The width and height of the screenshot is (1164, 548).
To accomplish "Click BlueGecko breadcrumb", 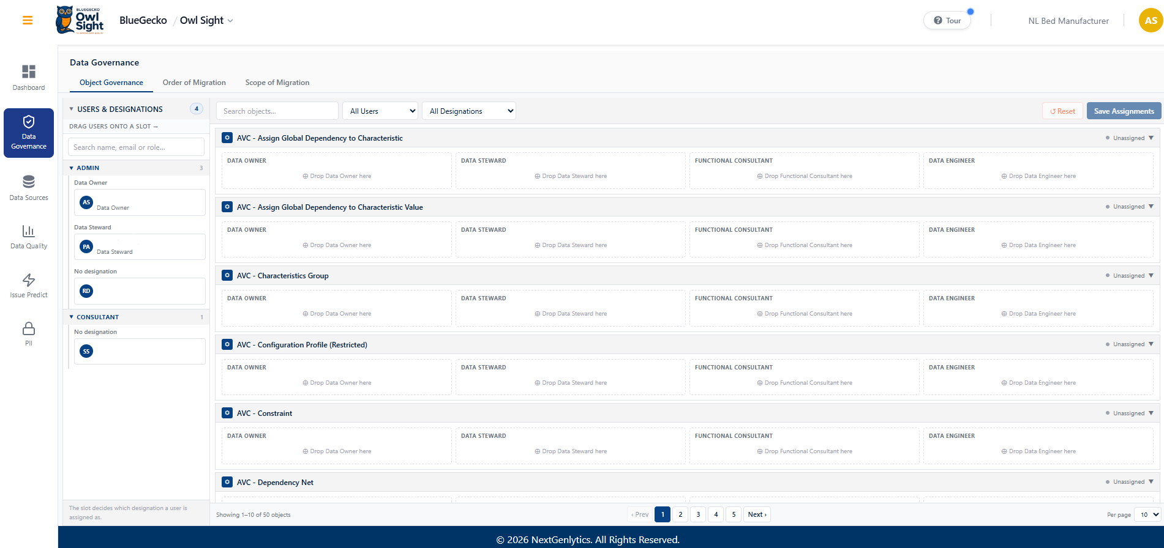I will 143,20.
